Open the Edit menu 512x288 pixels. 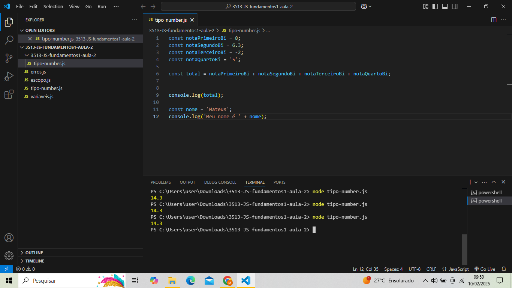(x=33, y=6)
